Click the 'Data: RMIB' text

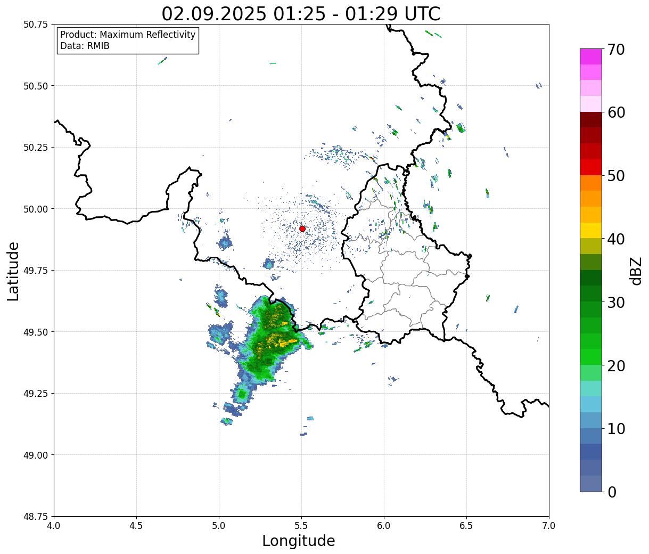(x=85, y=46)
